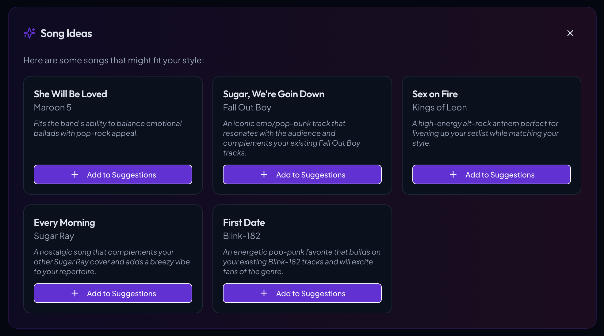Add She Will Be Loved to suggestions
This screenshot has width=604, height=336.
click(113, 174)
